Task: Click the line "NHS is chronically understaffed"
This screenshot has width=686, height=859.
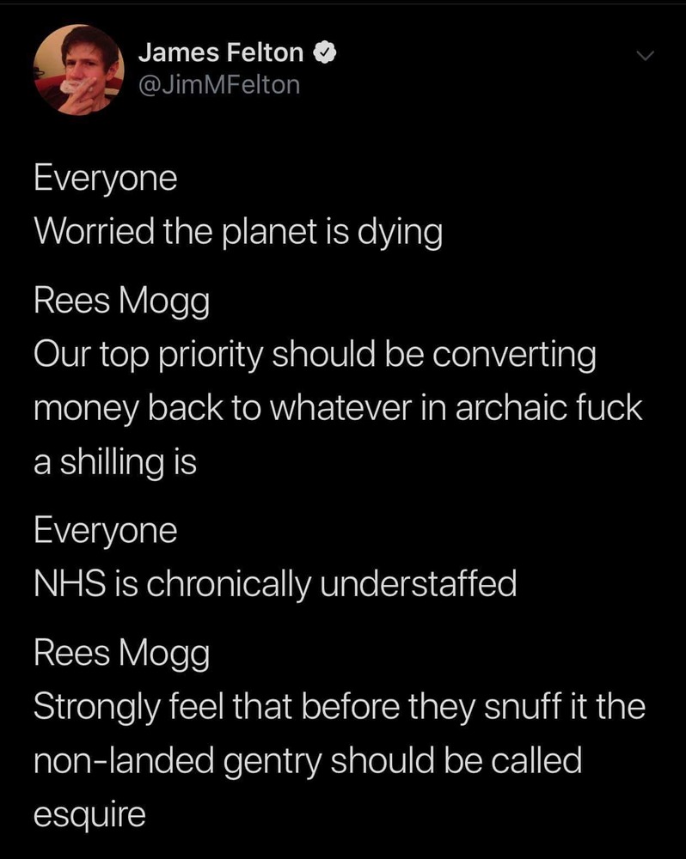Action: click(x=275, y=585)
